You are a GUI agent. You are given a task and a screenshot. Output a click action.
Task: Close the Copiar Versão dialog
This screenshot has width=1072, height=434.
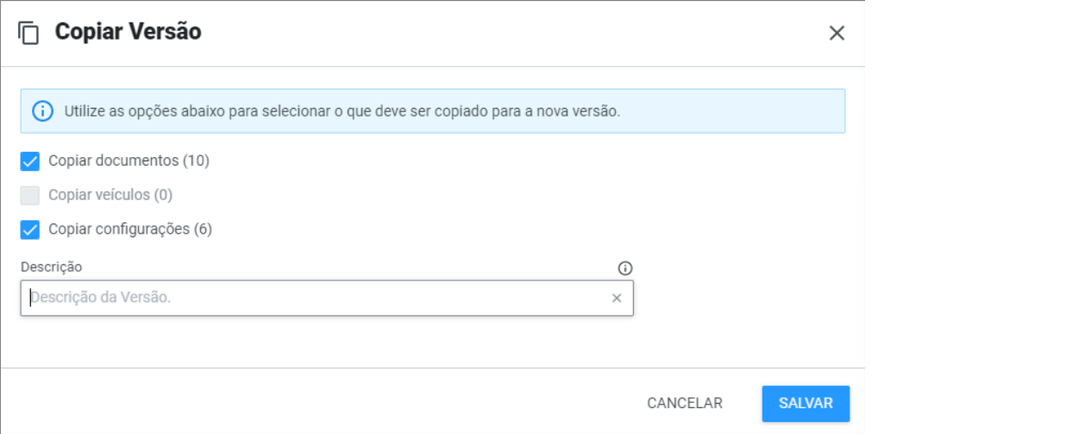837,34
